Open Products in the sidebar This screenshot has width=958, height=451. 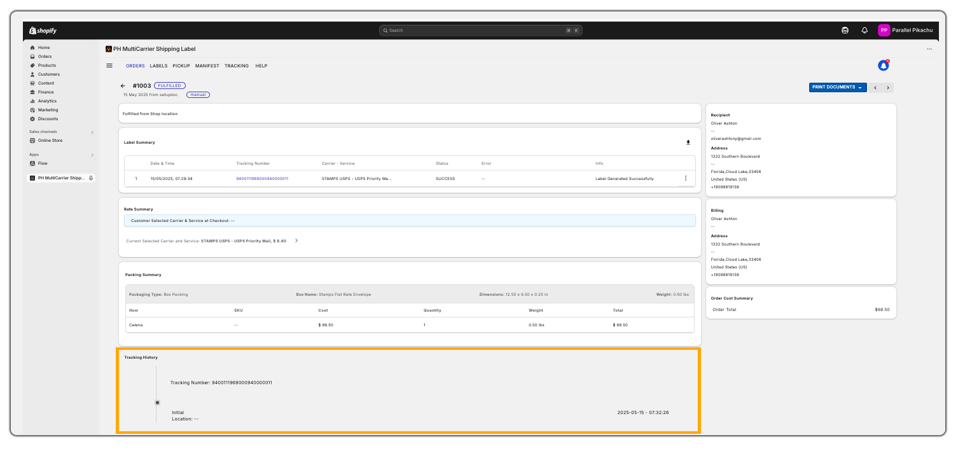click(x=46, y=66)
